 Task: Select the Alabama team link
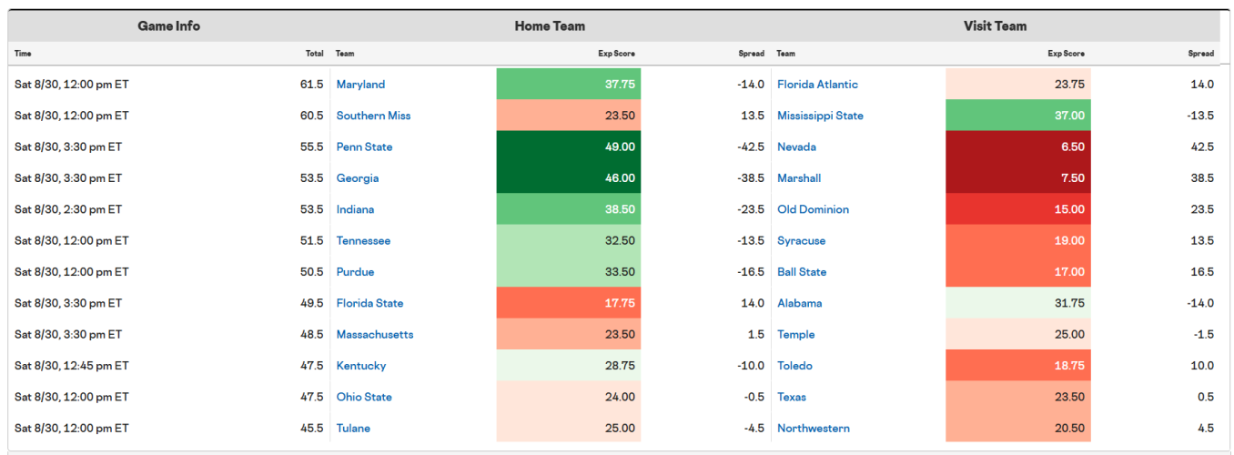coord(799,303)
